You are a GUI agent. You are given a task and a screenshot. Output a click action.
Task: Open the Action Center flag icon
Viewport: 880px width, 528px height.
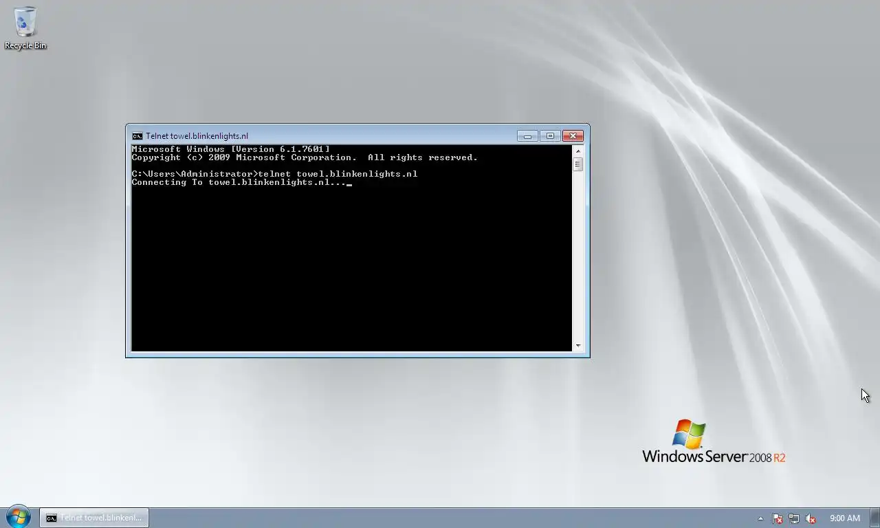[x=778, y=518]
